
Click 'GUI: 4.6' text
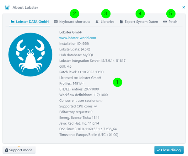coord(65,66)
